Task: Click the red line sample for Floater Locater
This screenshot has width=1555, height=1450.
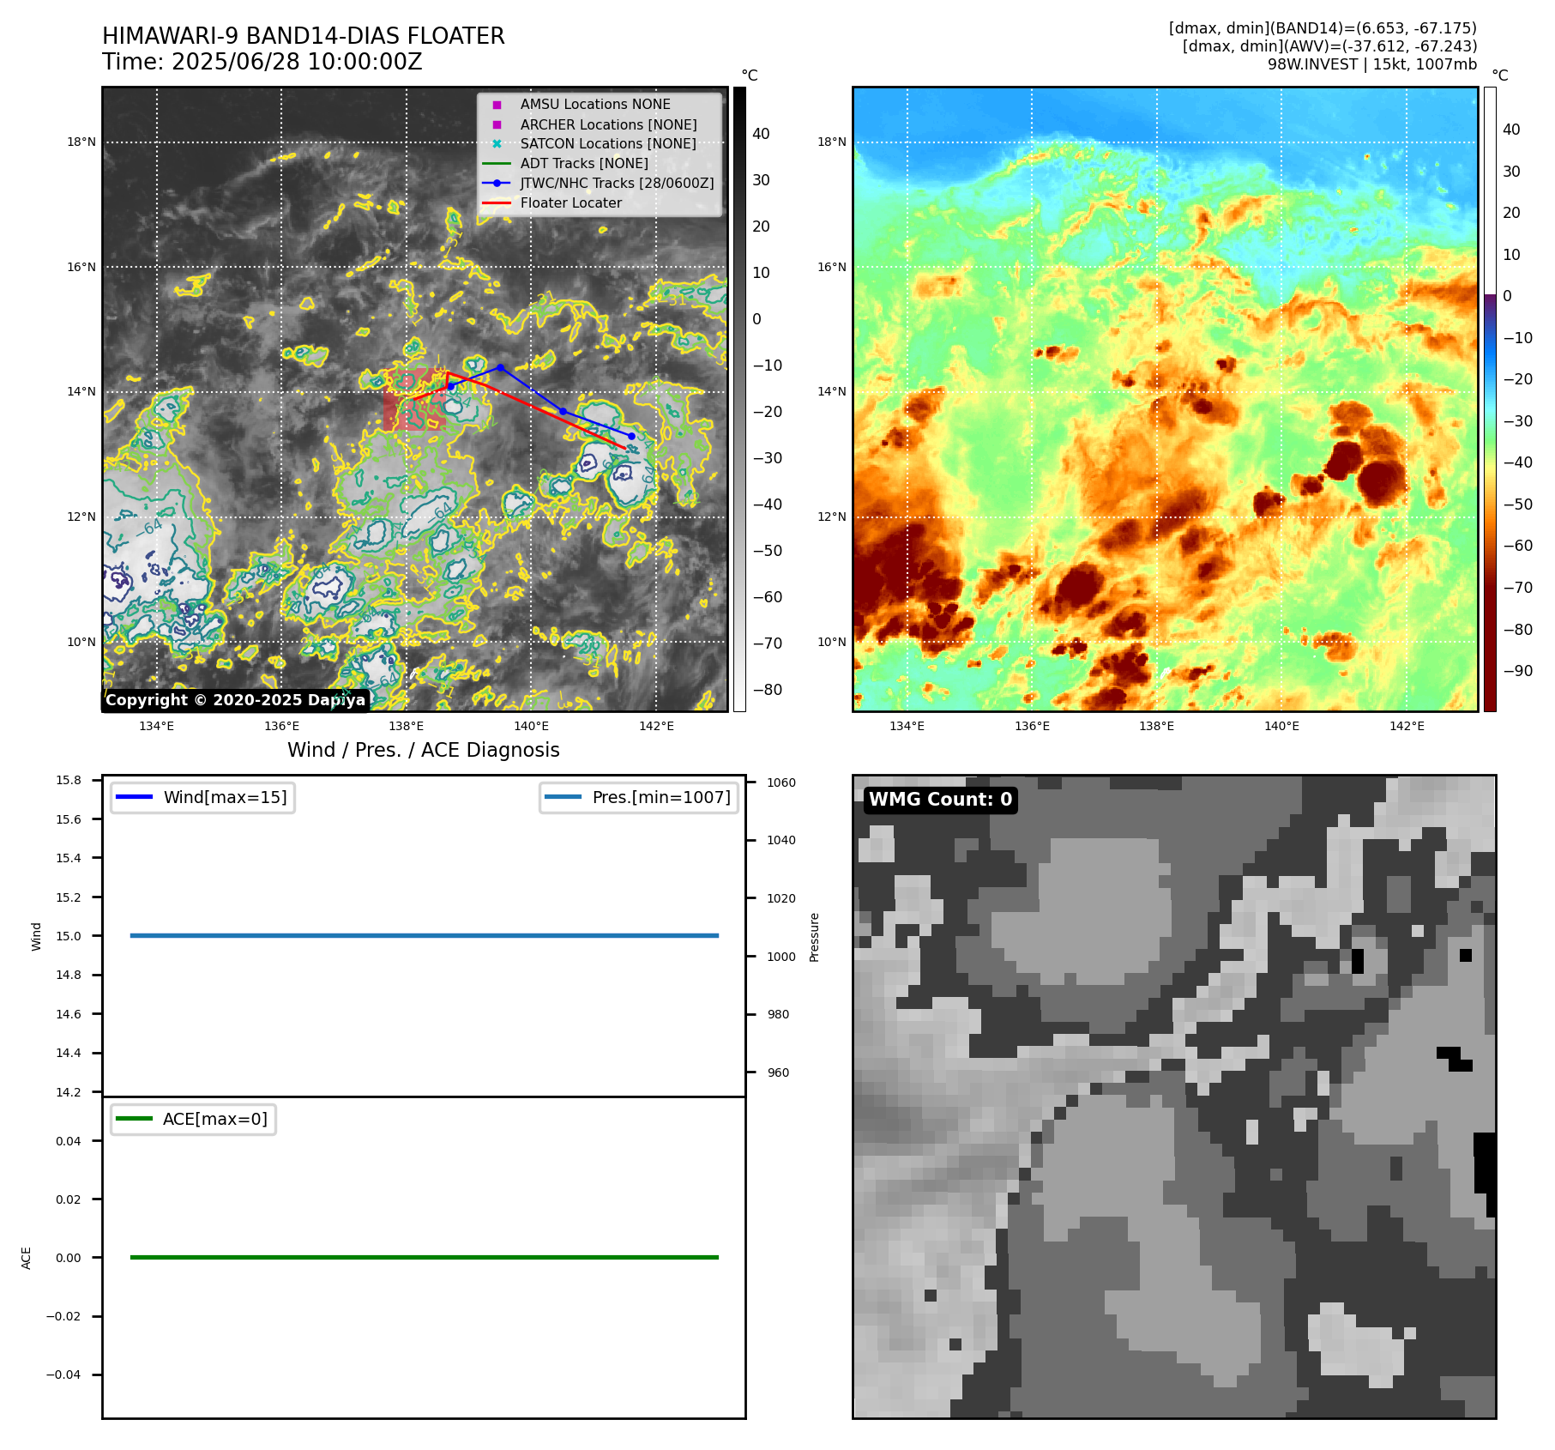Action: 497,202
